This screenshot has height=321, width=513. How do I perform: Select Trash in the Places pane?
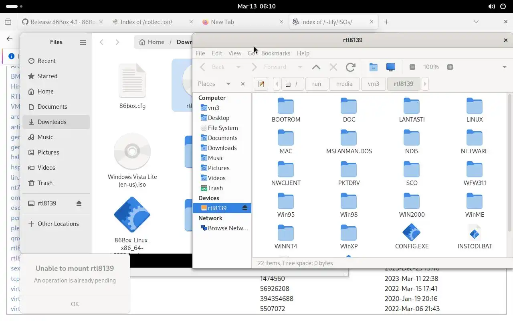click(222, 188)
